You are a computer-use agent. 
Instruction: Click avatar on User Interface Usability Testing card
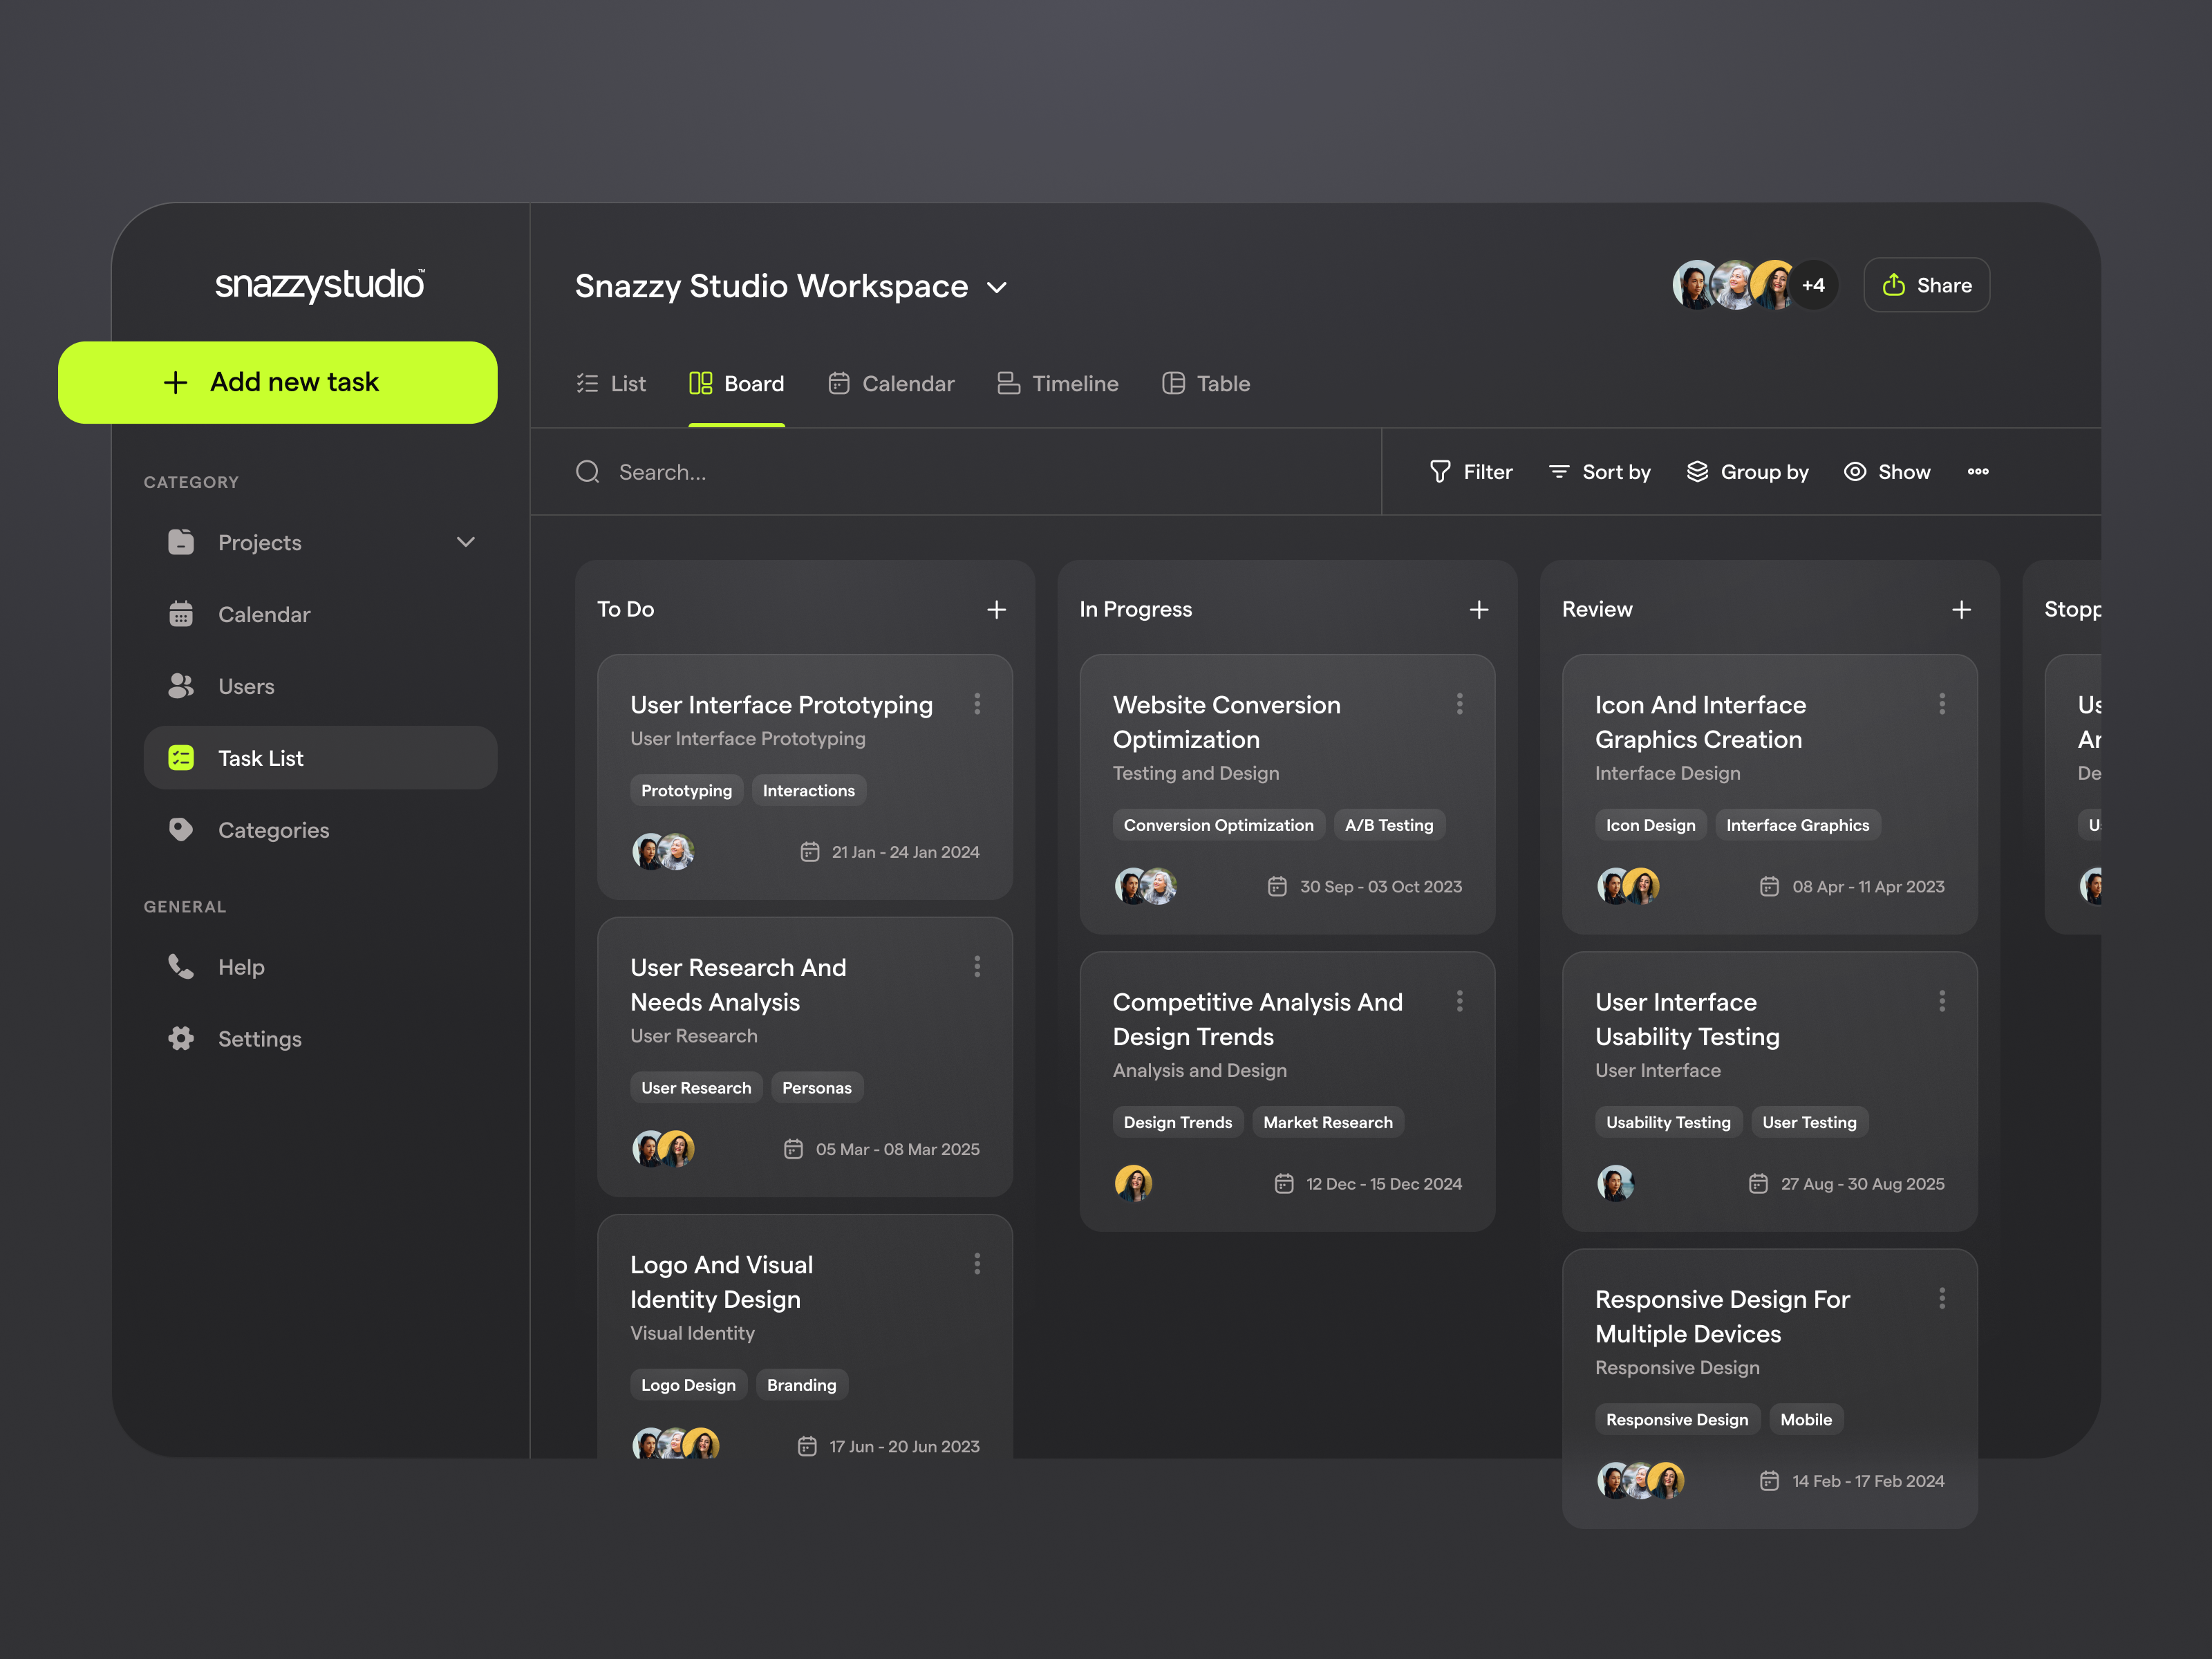click(x=1615, y=1184)
